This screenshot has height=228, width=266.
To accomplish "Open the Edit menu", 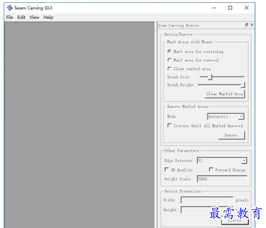I will tap(21, 17).
